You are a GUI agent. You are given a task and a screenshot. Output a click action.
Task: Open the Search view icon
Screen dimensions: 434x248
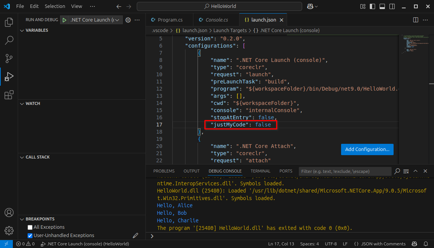[x=9, y=40]
